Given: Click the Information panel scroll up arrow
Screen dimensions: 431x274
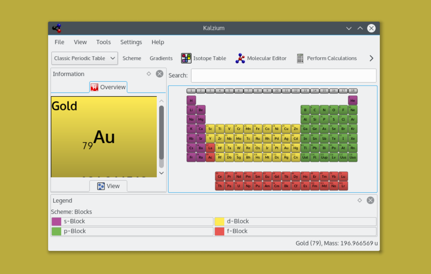Looking at the screenshot, I should point(161,101).
